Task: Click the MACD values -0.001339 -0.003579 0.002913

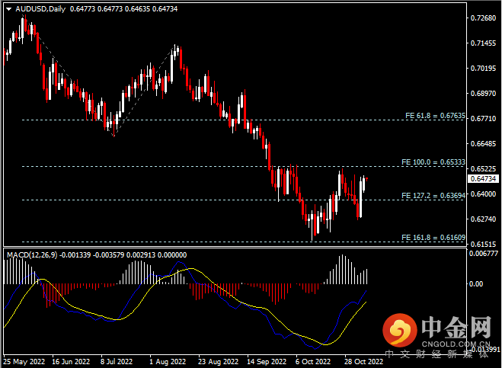Action: (108, 255)
